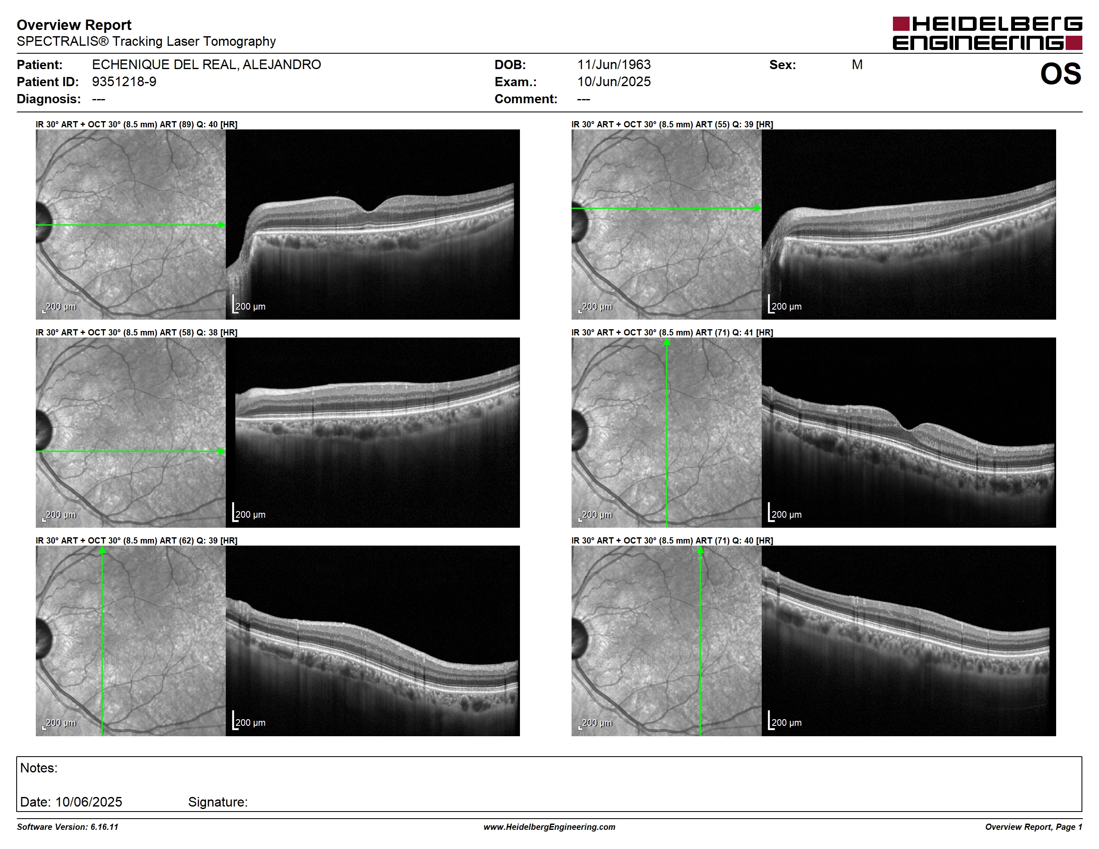Click Software Version: 6.16.11 footer text
The width and height of the screenshot is (1099, 849).
point(67,827)
